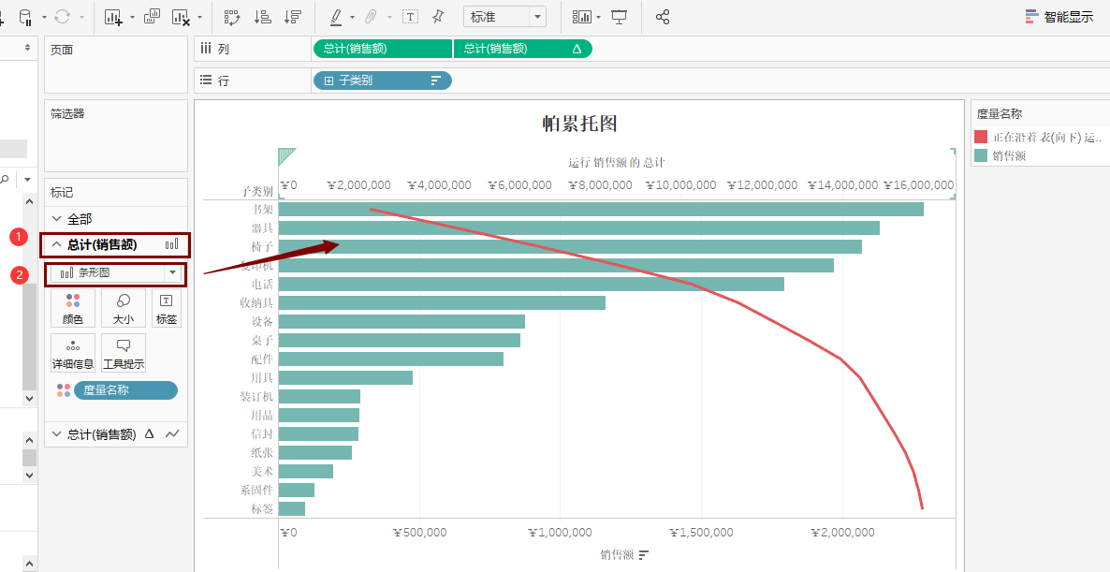Select the 收纳具 bar in chart
The width and height of the screenshot is (1110, 572).
(x=443, y=303)
